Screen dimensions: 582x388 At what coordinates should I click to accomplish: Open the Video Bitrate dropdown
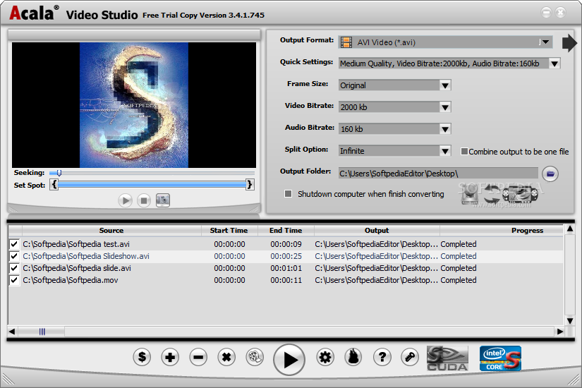coord(445,107)
